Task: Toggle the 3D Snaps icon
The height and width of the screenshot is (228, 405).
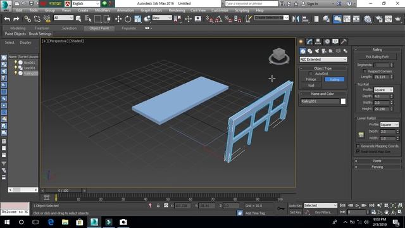Action: (x=209, y=18)
